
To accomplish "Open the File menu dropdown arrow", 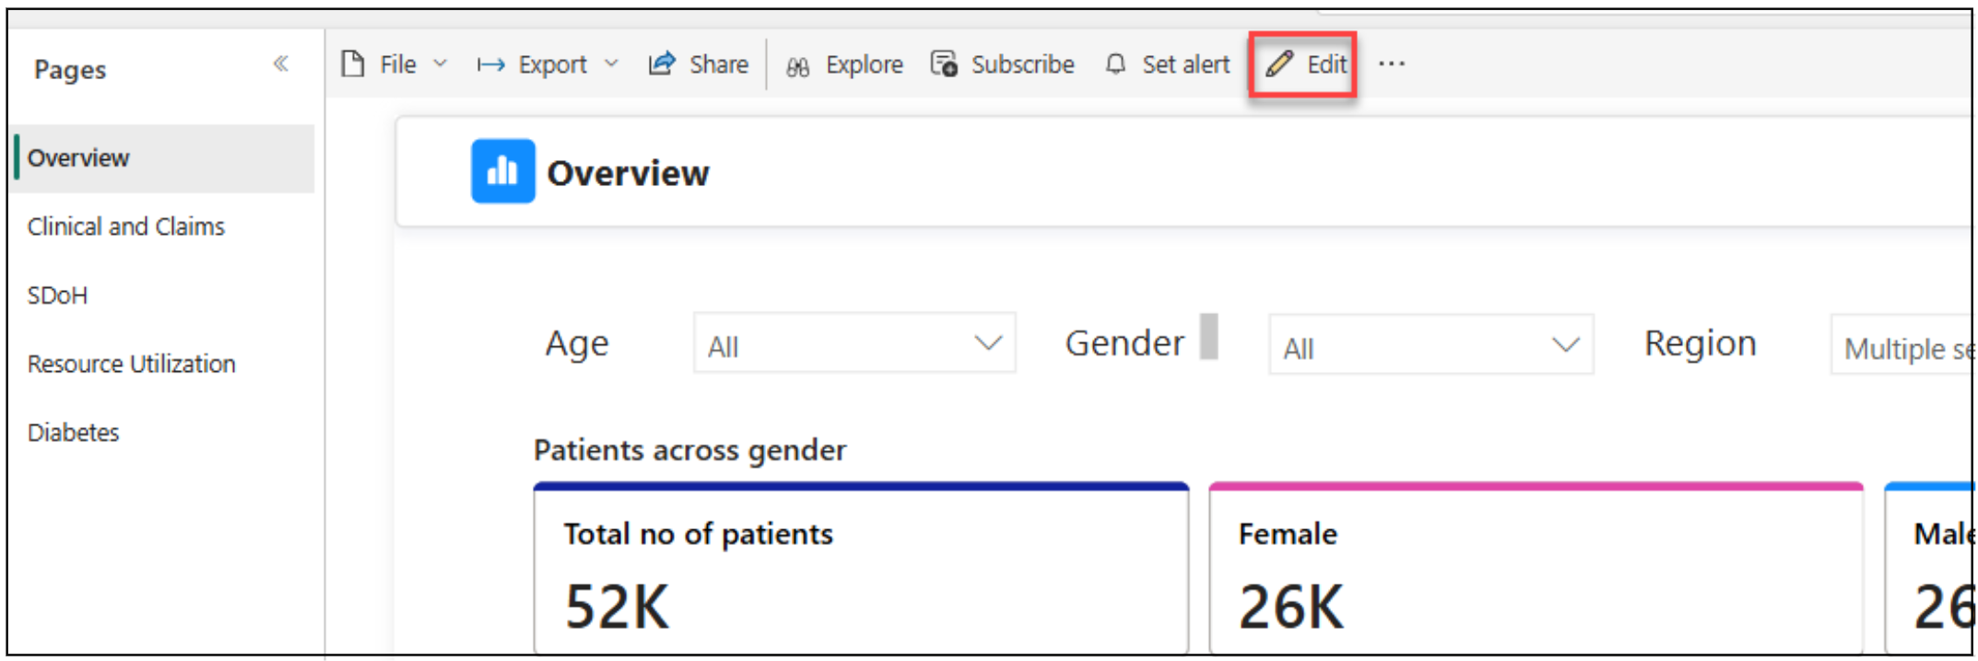I will (x=441, y=64).
